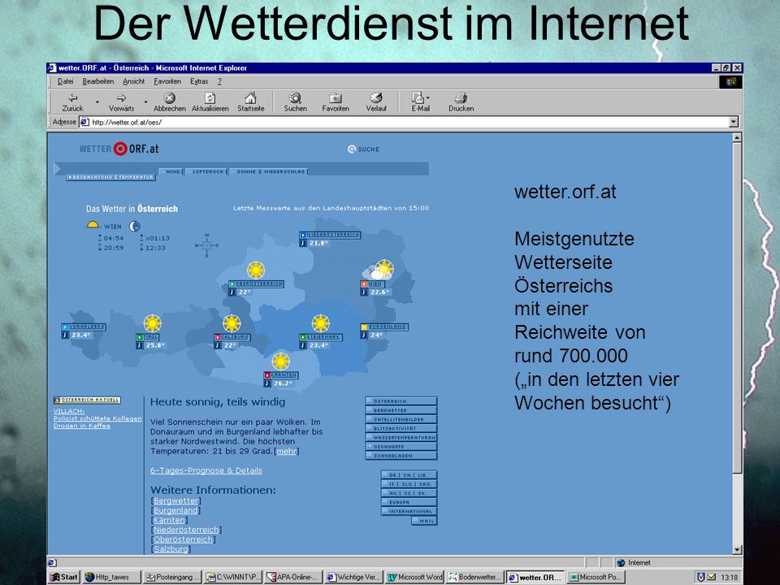This screenshot has width=780, height=585.
Task: Switch to Http_tawes taskbar window
Action: [111, 577]
